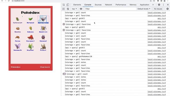
Task: Switch to the Performance tab
Action: tap(121, 5)
